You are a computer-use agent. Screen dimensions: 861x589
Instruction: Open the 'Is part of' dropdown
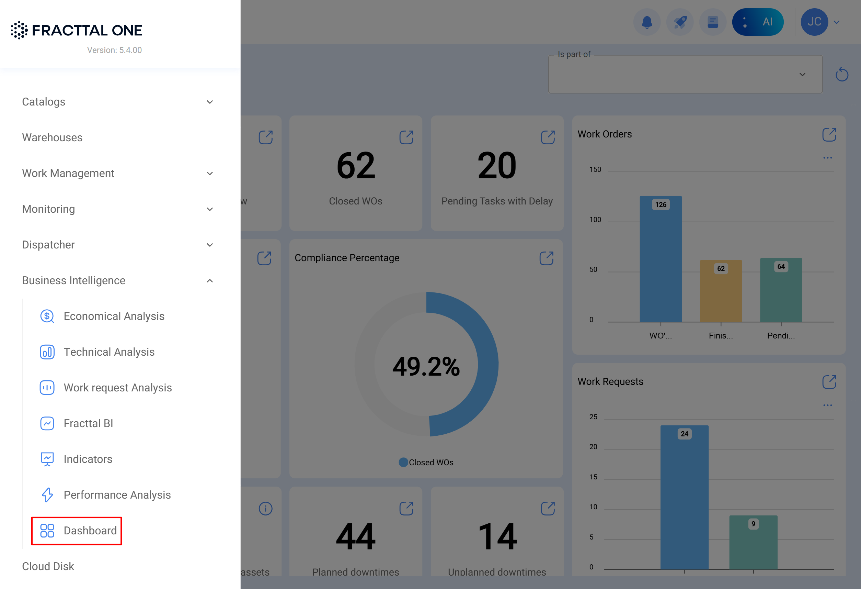(685, 75)
